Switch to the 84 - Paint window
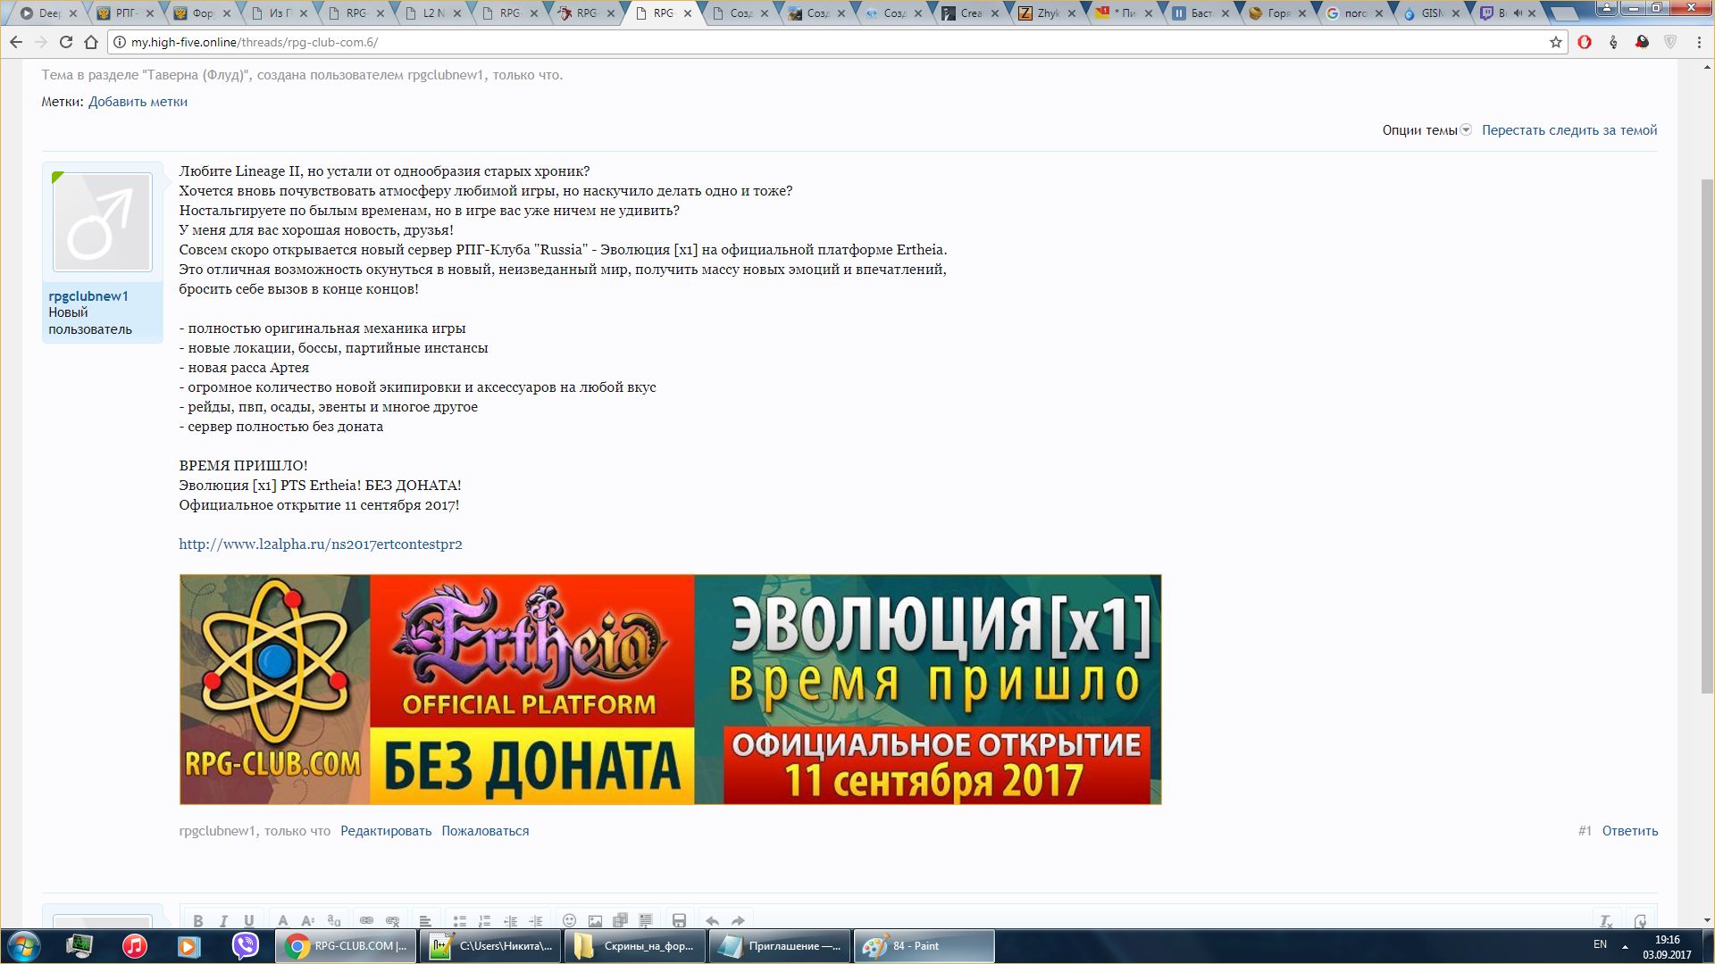The image size is (1715, 964). click(x=924, y=946)
